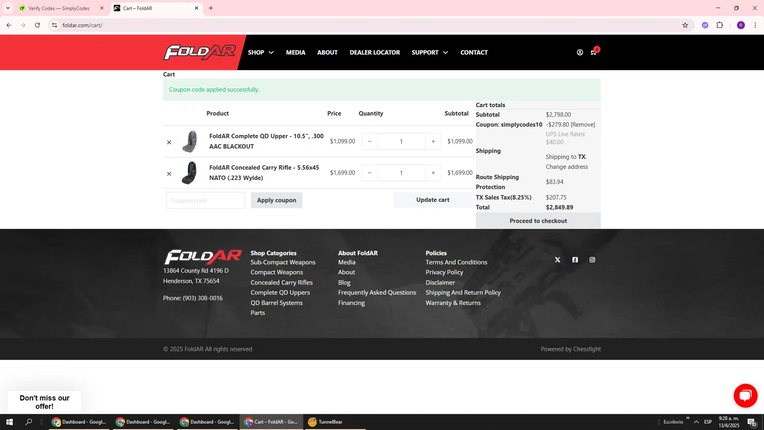Open Frequently Asked Questions link
The height and width of the screenshot is (430, 764).
click(377, 292)
